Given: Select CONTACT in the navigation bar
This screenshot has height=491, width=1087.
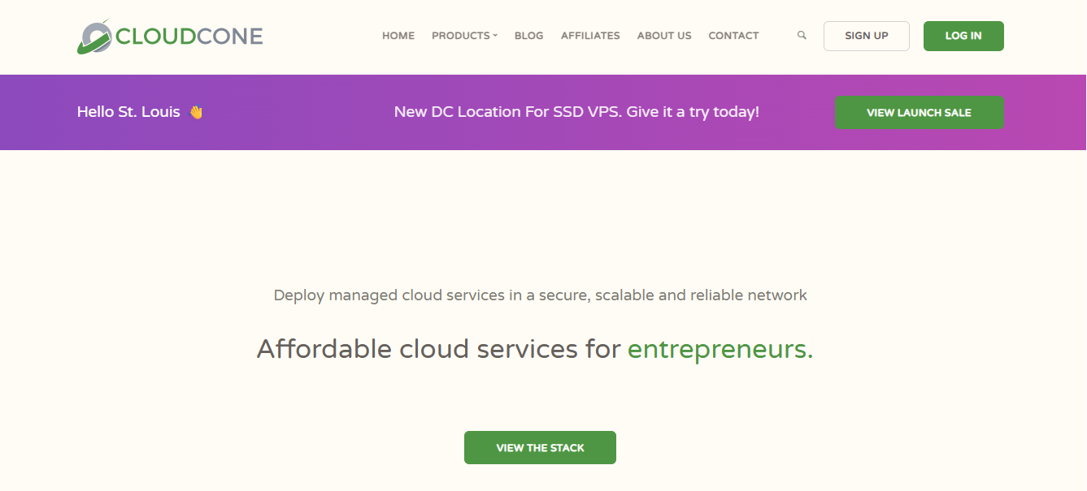Looking at the screenshot, I should (733, 36).
